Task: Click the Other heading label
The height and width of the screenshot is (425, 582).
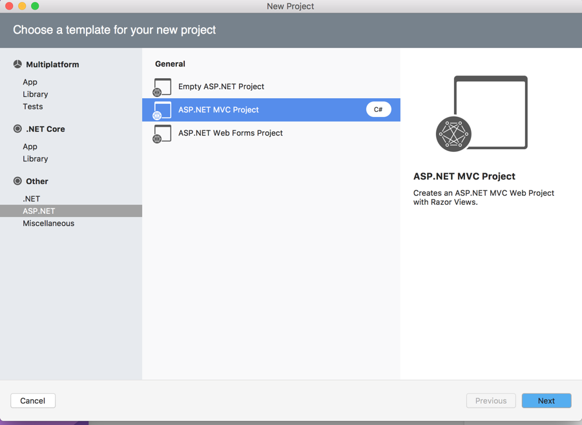Action: [x=37, y=181]
